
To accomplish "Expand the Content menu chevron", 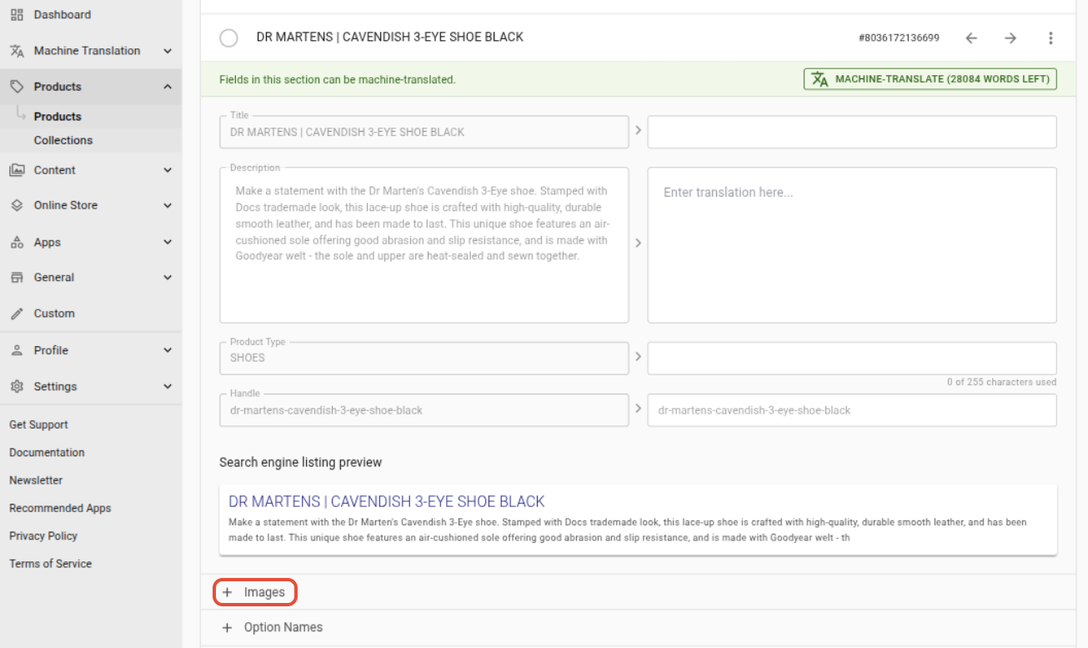I will 168,170.
